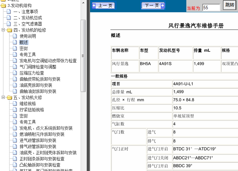
Task: Click the page icon beside 正时链条拆卸与安装检查
Action: tap(15, 159)
